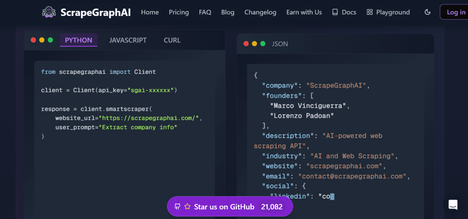This screenshot has height=219, width=468.
Task: Select the PYTHON code tab
Action: pos(78,40)
